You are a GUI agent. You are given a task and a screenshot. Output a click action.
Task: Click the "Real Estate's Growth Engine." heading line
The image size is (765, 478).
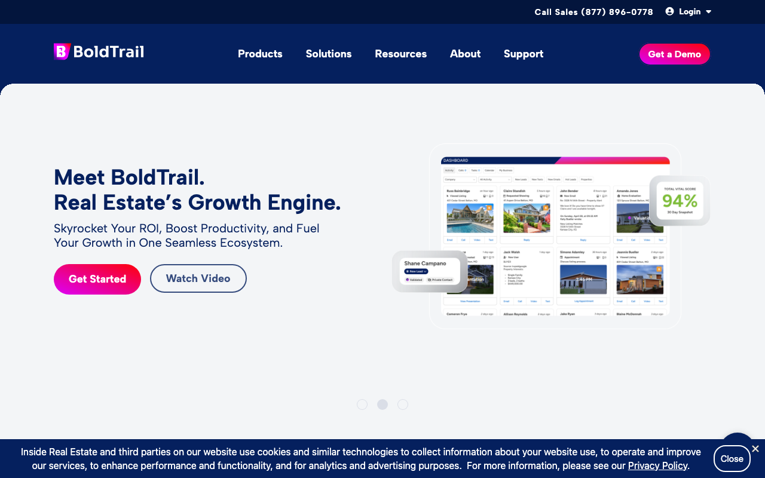[197, 203]
